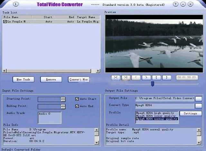Screen dimensions: 206x151
Task: Toggle the Le.Peuple.M task checkbox
Action: 5,22
